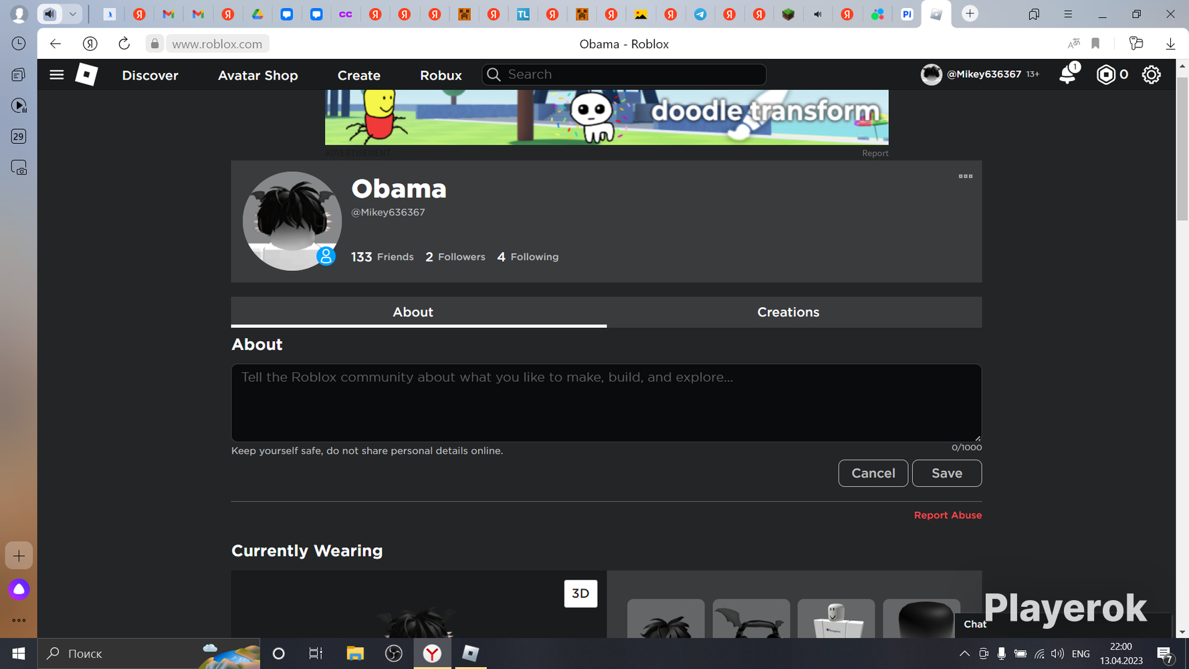Viewport: 1189px width, 669px height.
Task: Click the site security lock icon
Action: [154, 44]
